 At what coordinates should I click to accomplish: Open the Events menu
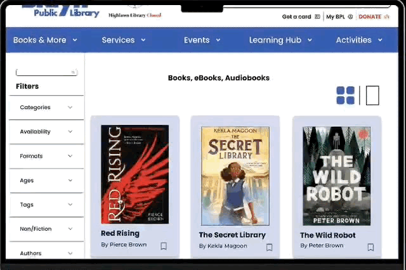click(x=202, y=40)
